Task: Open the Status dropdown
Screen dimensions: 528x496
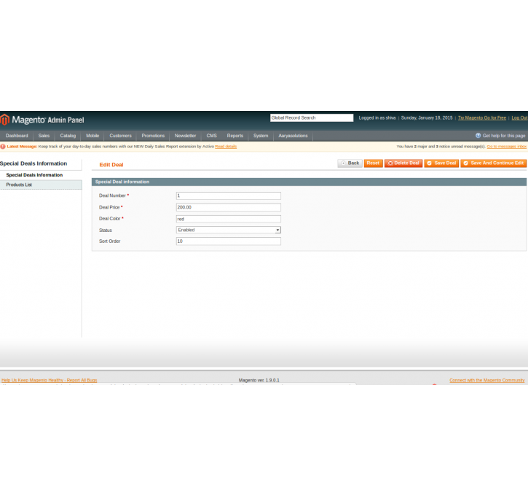Action: pyautogui.click(x=228, y=230)
